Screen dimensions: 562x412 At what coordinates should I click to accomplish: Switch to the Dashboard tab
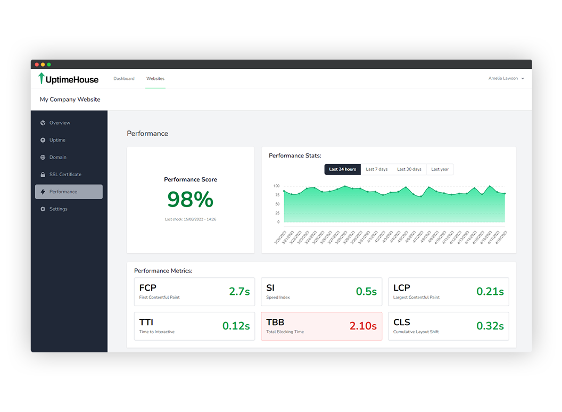(x=124, y=79)
